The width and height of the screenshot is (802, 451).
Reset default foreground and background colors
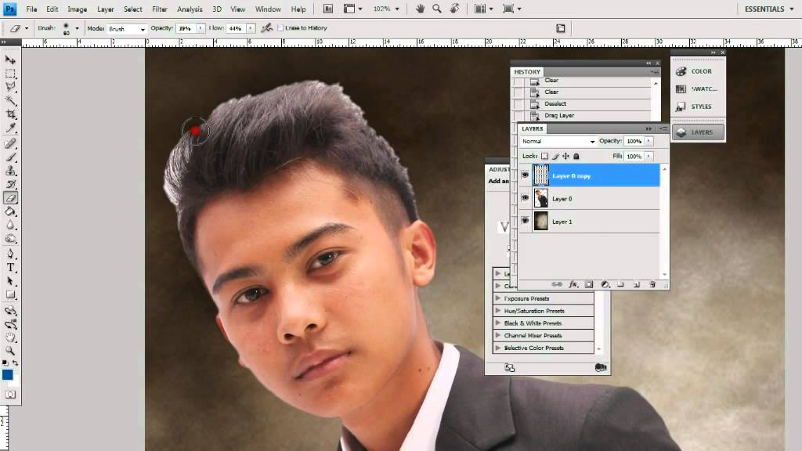pos(5,363)
